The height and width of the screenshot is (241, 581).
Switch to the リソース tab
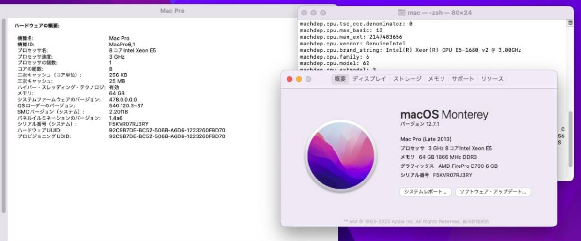[x=492, y=79]
